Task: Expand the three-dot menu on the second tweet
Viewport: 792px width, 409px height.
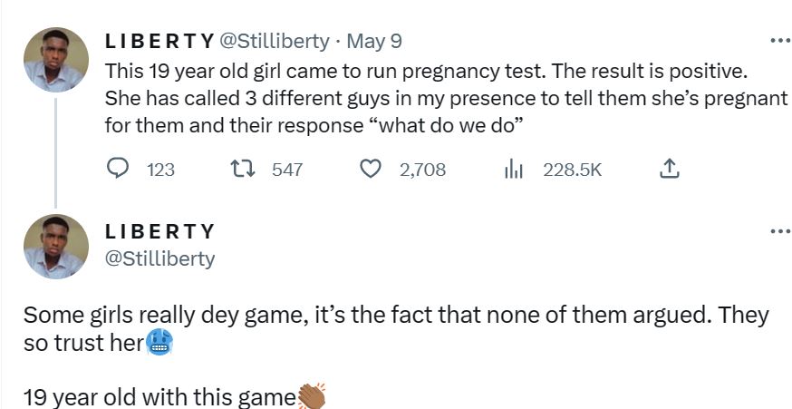Action: pos(778,231)
